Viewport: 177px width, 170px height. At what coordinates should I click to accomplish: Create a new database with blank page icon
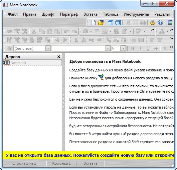tap(93, 23)
